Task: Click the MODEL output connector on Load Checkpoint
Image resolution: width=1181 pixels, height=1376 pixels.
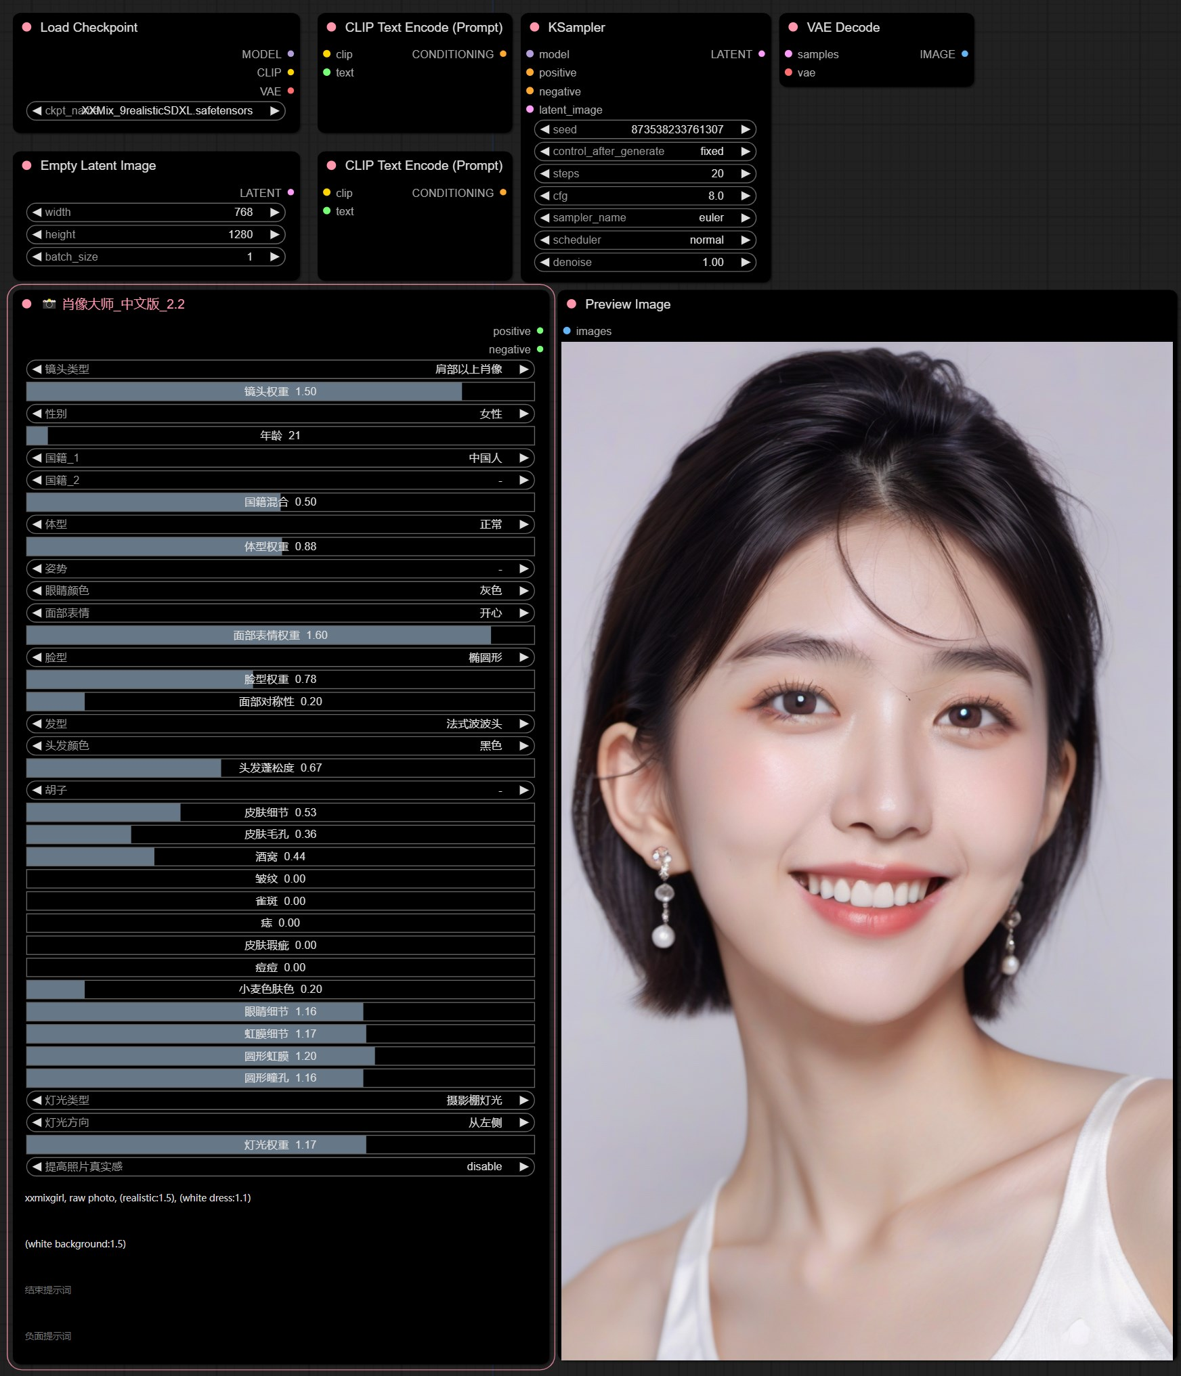Action: coord(291,54)
